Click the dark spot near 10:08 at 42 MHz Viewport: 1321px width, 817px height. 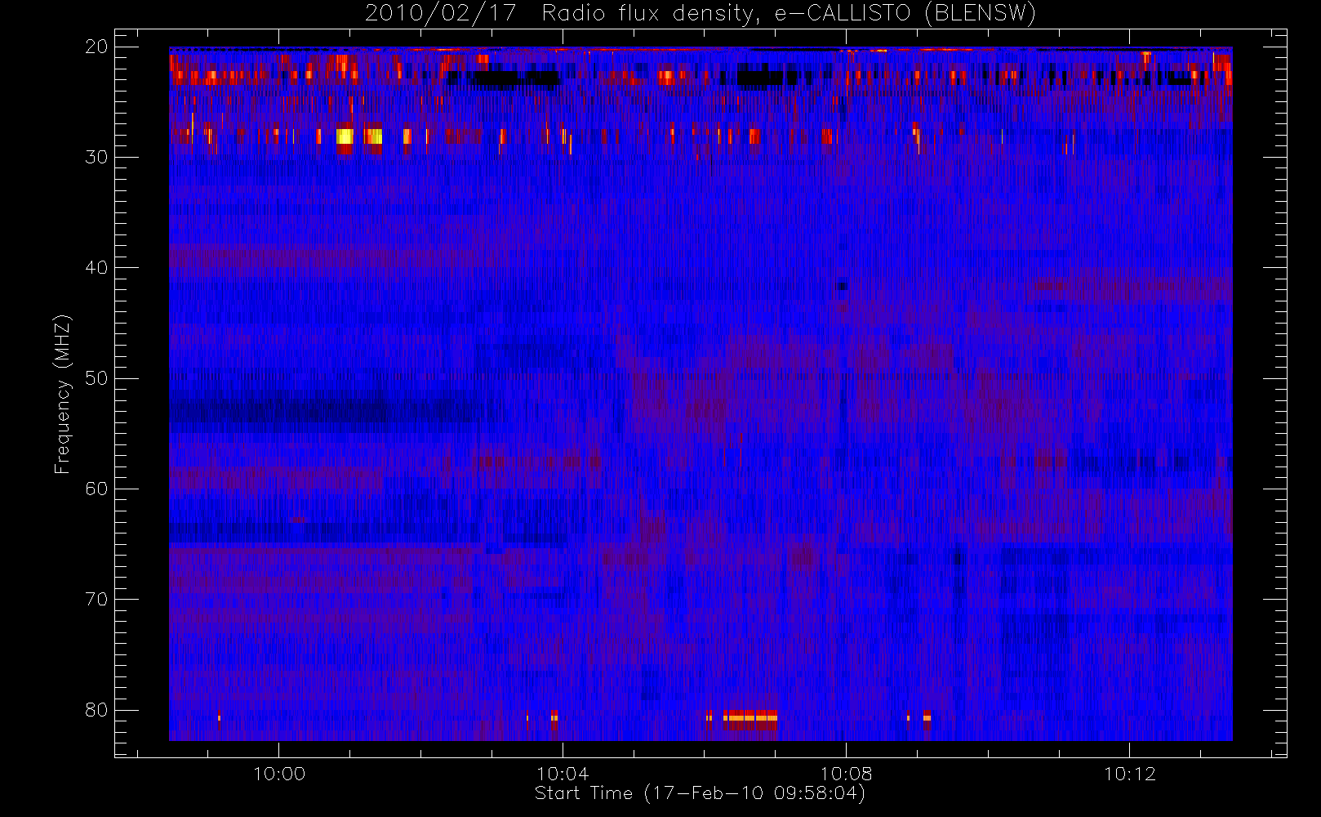pos(843,286)
